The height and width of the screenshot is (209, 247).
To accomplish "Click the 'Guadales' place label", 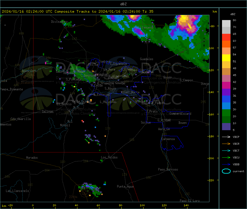I will point(147,59).
